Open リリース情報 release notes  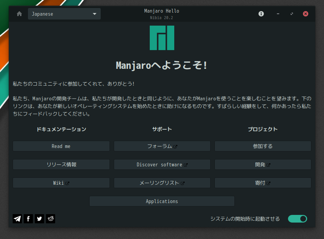(61, 164)
